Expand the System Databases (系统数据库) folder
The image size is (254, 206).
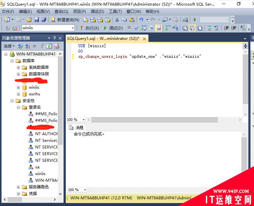point(19,67)
